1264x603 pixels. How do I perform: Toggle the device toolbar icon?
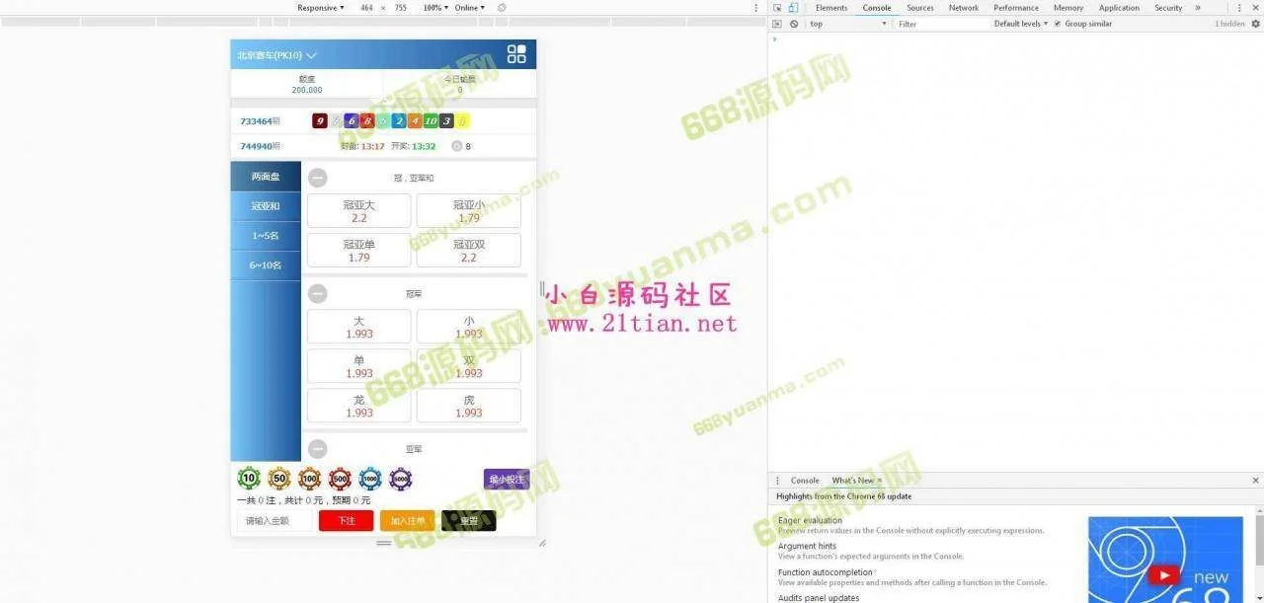[x=793, y=8]
